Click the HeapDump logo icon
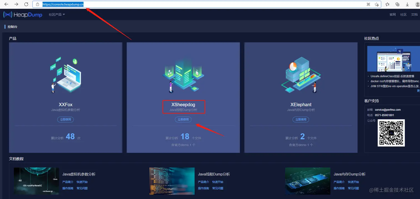This screenshot has width=420, height=199. click(x=7, y=14)
